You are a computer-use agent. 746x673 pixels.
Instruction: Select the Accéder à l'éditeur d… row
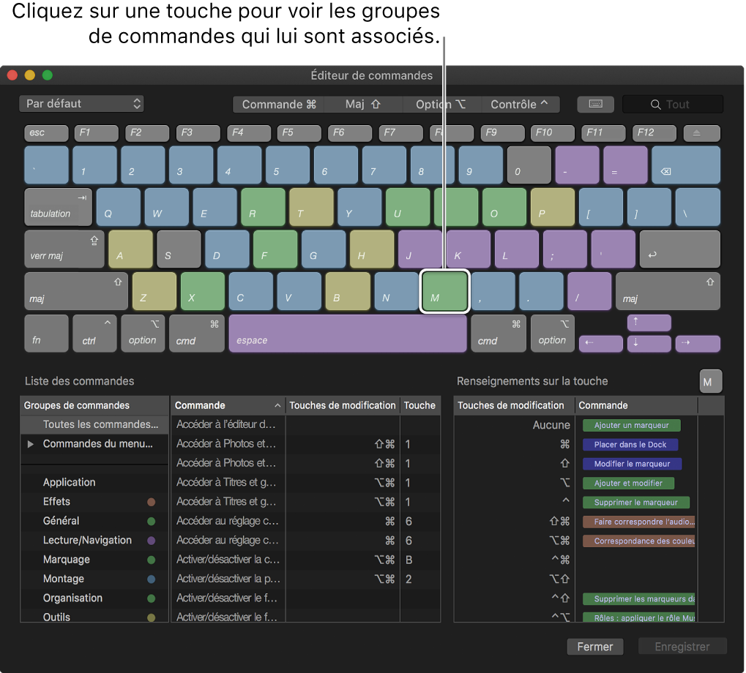[305, 424]
